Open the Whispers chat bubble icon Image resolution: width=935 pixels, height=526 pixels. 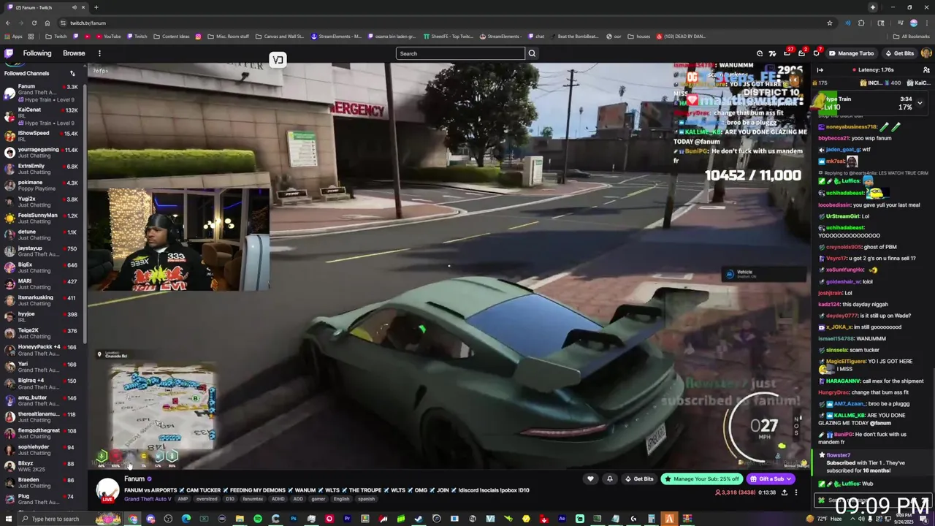(x=817, y=53)
